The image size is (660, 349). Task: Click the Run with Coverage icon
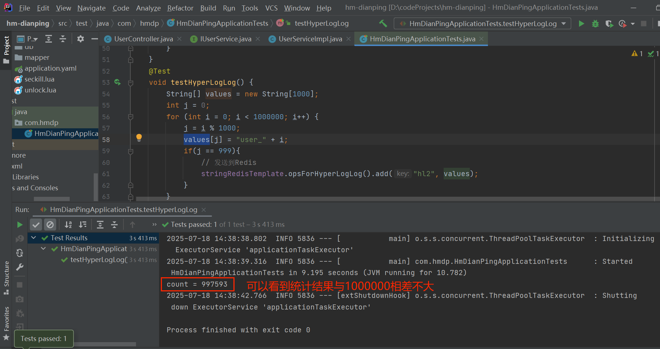coord(609,24)
